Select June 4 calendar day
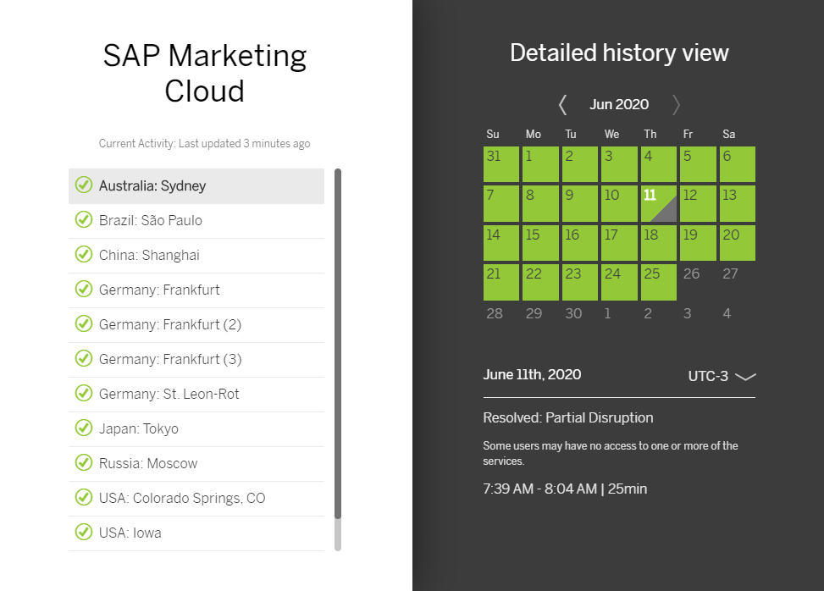824x591 pixels. pyautogui.click(x=659, y=164)
